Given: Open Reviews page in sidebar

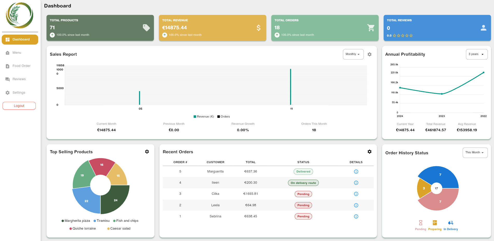Looking at the screenshot, I should coord(20,79).
